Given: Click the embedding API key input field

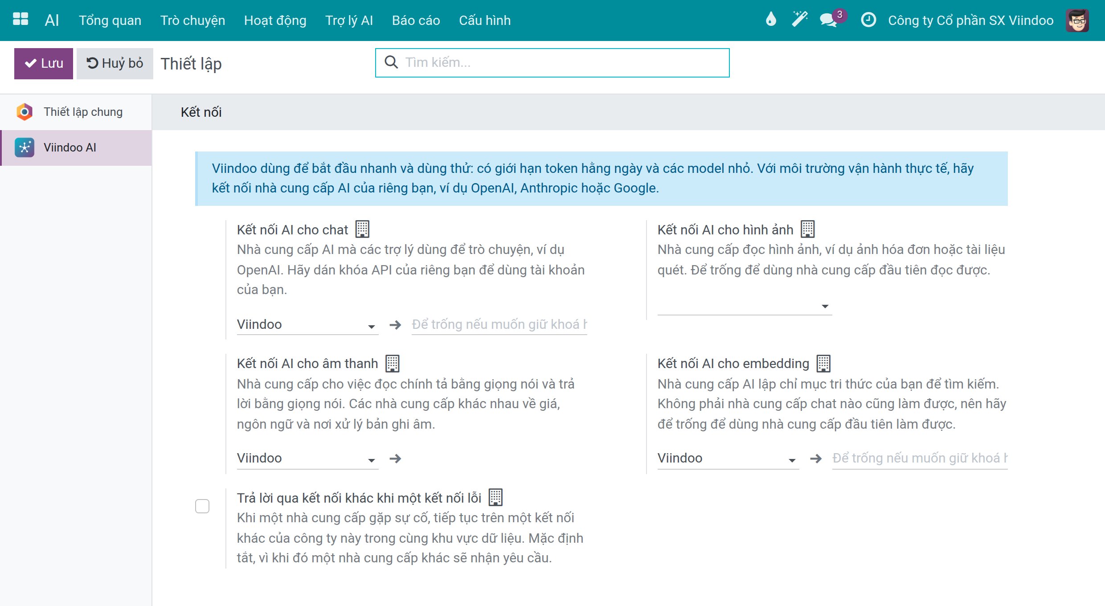Looking at the screenshot, I should click(920, 459).
